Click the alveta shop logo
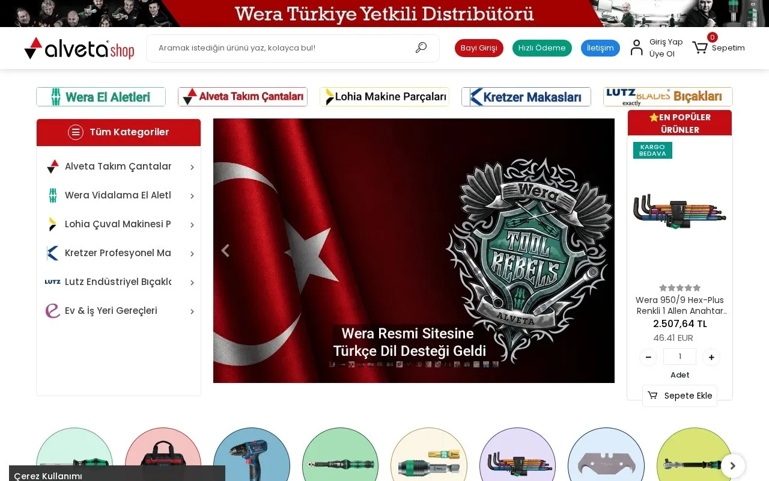Viewport: 769px width, 481px height. pos(79,48)
